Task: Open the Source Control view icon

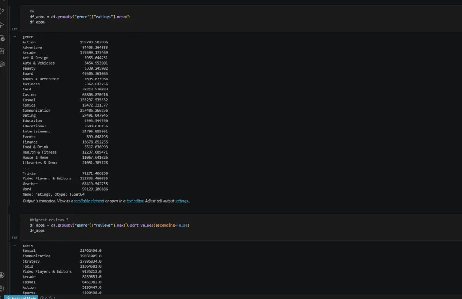Action: (2, 12)
